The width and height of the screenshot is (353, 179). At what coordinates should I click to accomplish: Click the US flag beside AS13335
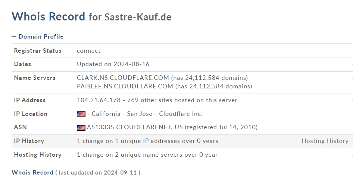(x=81, y=128)
